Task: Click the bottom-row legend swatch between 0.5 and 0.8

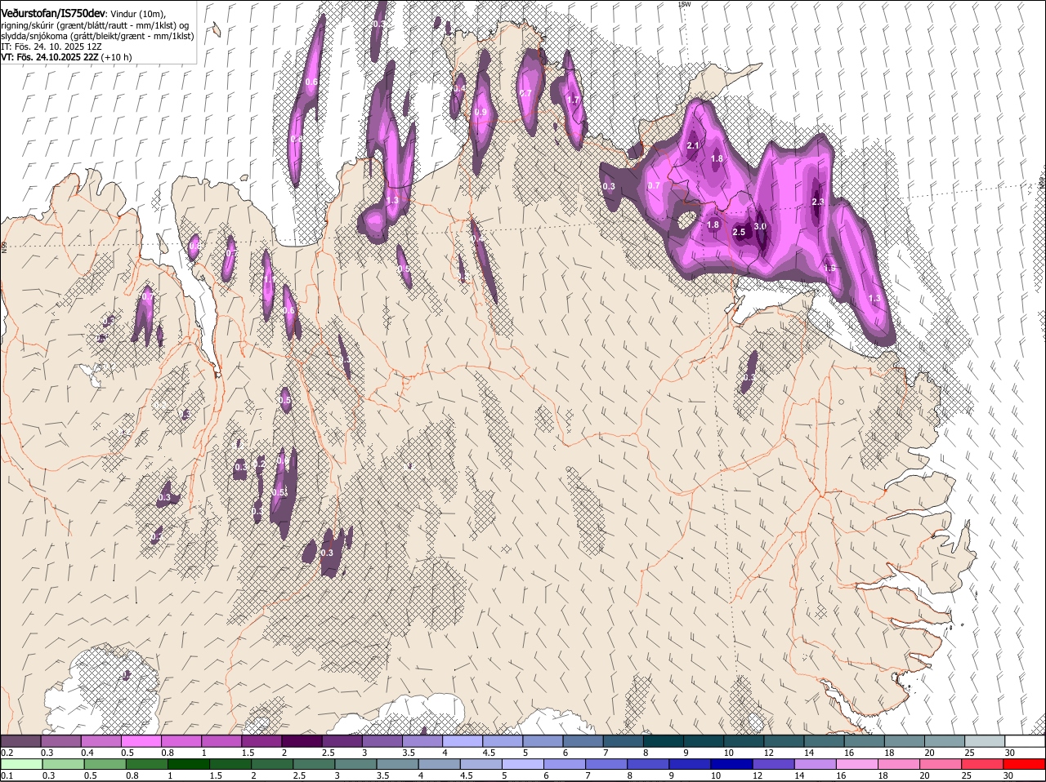Action: [105, 764]
